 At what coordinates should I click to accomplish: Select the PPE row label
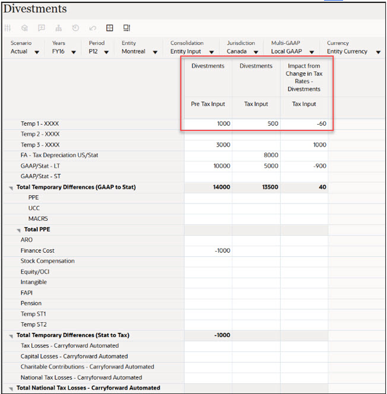33,198
